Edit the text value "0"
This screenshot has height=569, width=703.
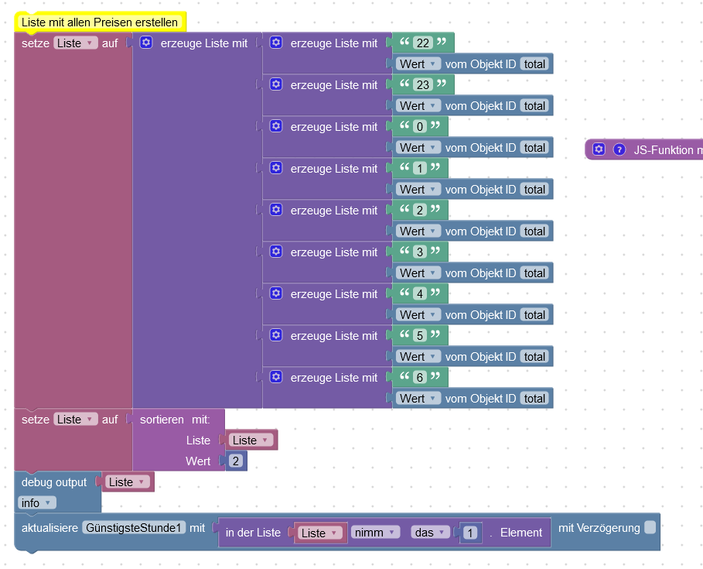tap(420, 126)
